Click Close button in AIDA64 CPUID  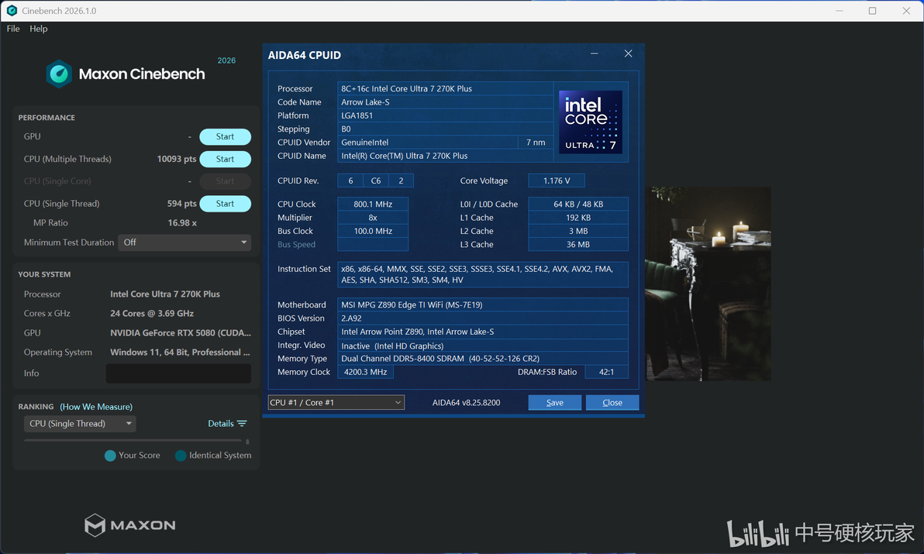coord(612,403)
